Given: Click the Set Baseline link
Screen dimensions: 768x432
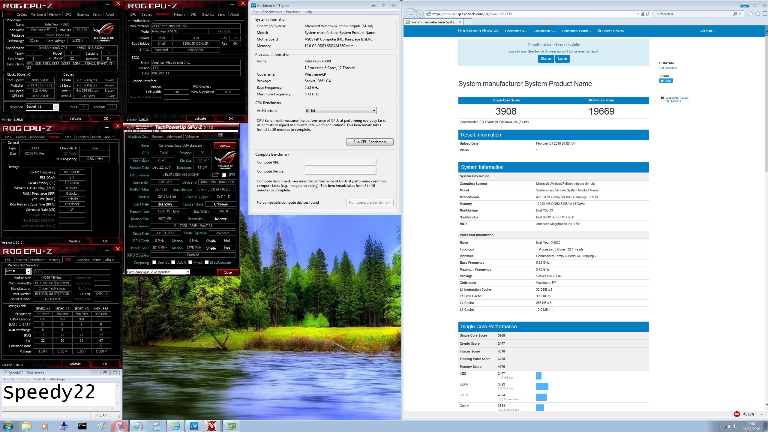Looking at the screenshot, I should [x=668, y=68].
